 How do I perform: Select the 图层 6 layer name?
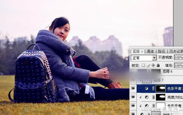pyautogui.click(x=168, y=71)
